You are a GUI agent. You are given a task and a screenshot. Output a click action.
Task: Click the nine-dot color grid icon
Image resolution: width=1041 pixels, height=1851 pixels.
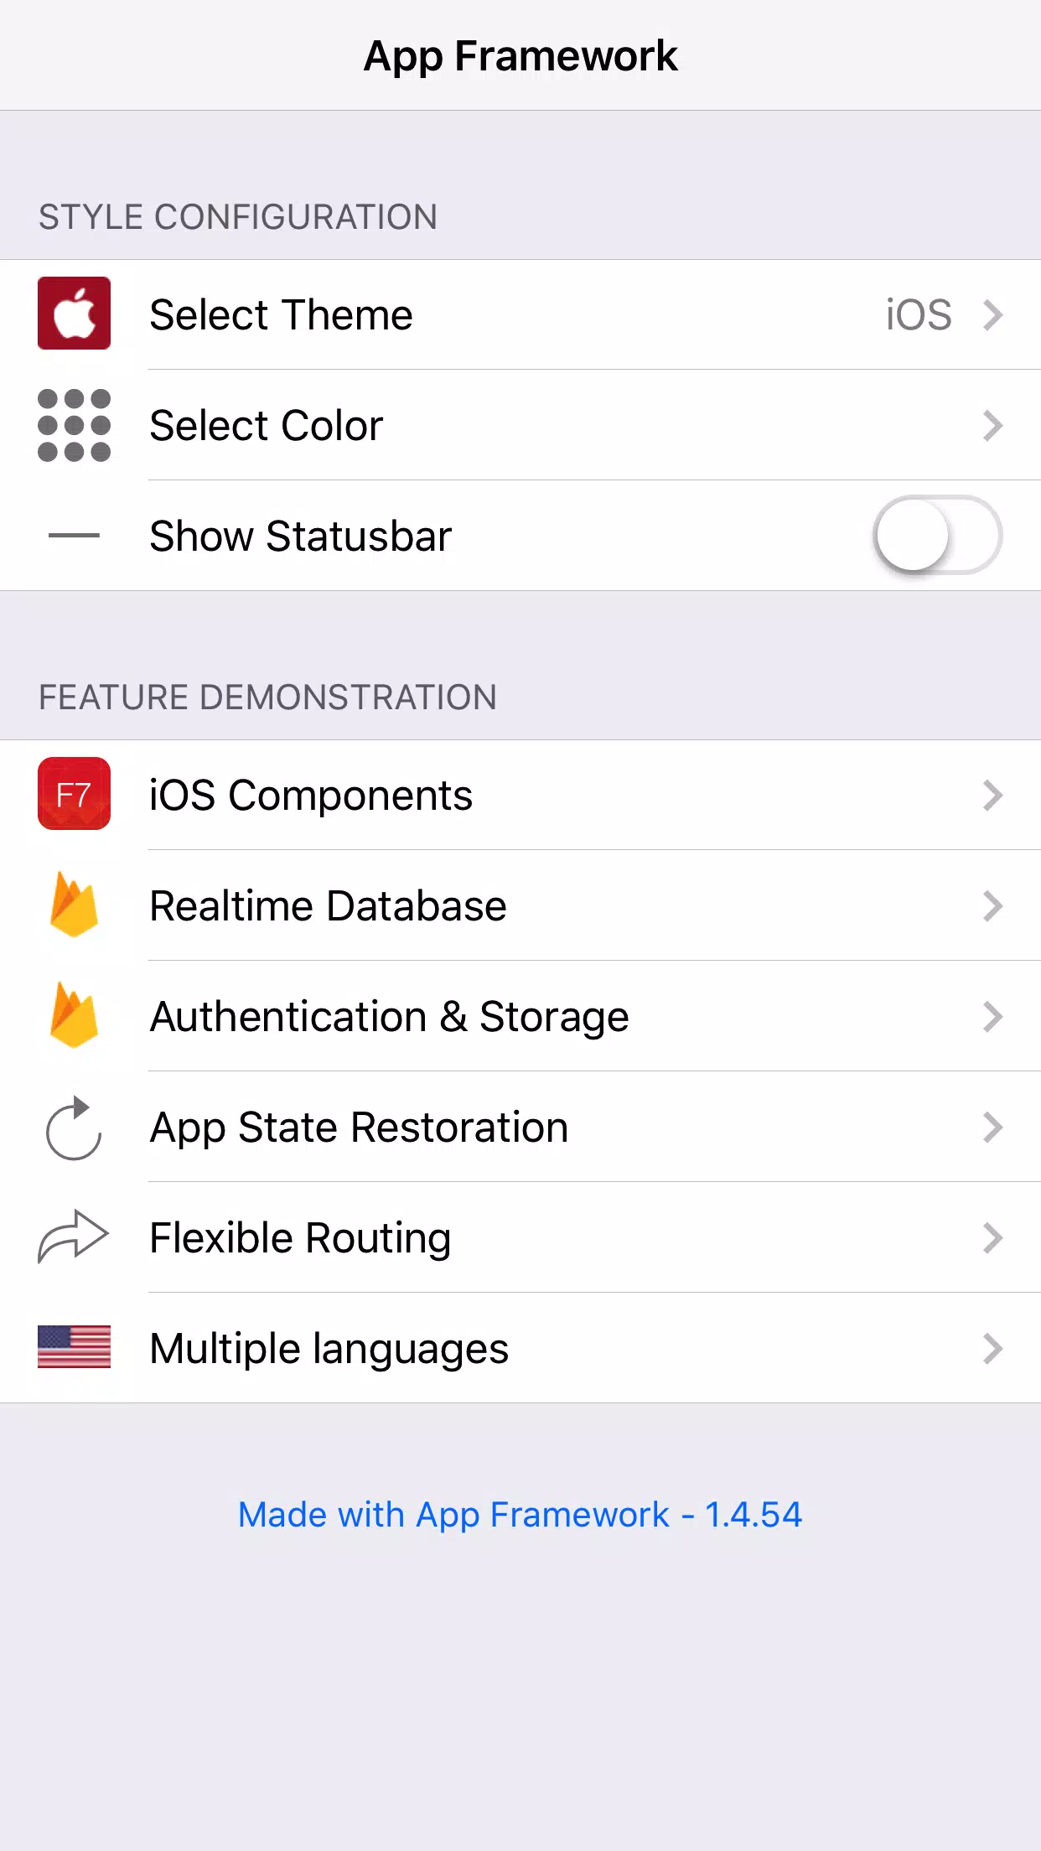[x=74, y=425]
